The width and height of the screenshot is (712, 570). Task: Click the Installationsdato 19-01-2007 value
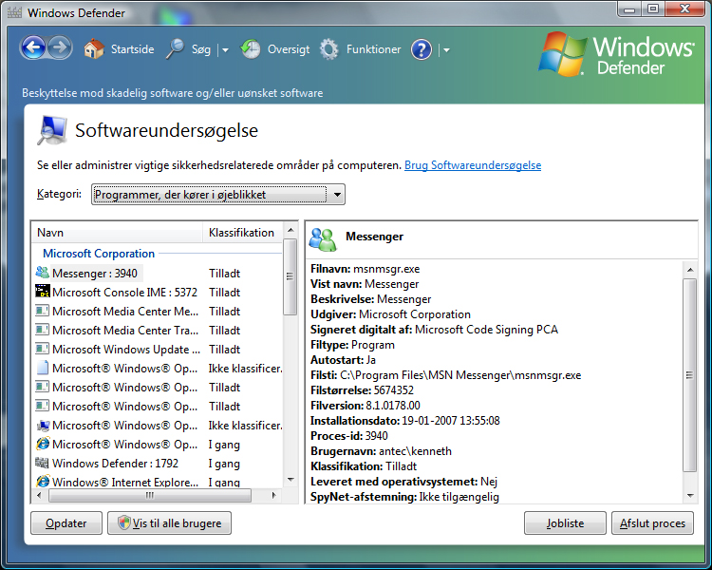tap(451, 421)
